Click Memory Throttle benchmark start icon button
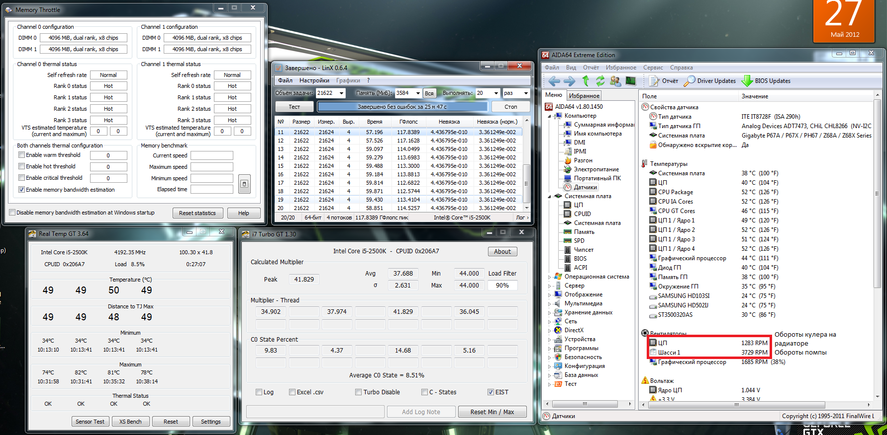 [x=244, y=184]
